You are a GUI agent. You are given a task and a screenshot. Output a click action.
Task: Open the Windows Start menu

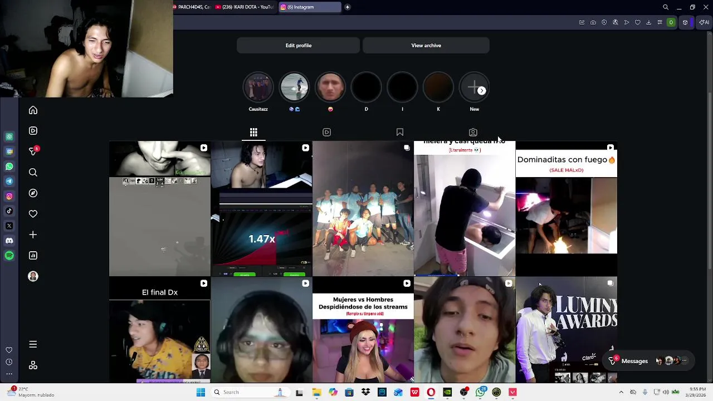tap(201, 392)
